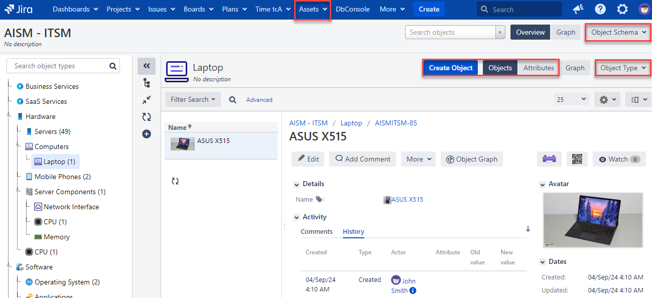The height and width of the screenshot is (298, 652).
Task: Open the administration gear icon
Action: pos(622,9)
